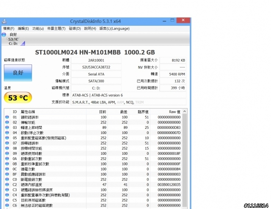Click the 目前 column header
The width and height of the screenshot is (271, 209).
tap(97, 112)
